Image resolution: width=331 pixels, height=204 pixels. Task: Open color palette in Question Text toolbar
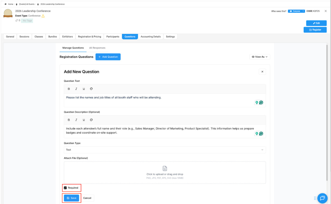coord(91,89)
